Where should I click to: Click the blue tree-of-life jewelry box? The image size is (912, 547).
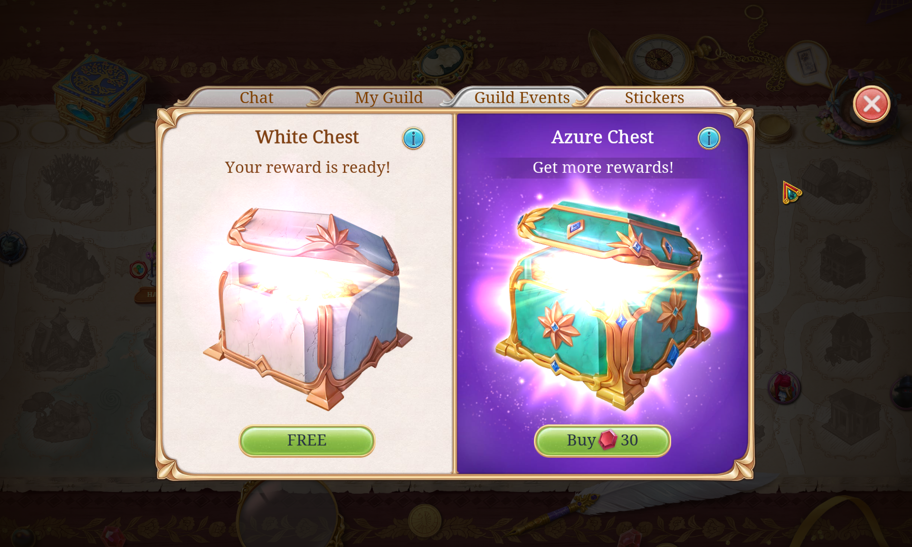(100, 97)
